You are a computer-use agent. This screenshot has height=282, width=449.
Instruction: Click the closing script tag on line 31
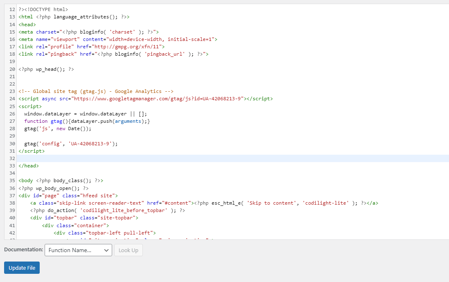coord(32,151)
